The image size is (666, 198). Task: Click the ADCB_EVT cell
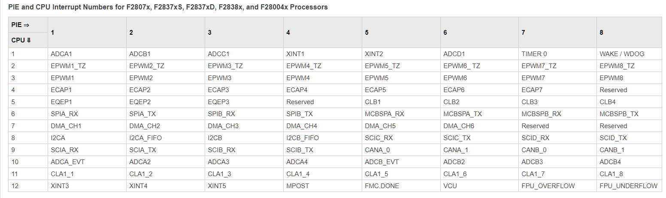381,162
